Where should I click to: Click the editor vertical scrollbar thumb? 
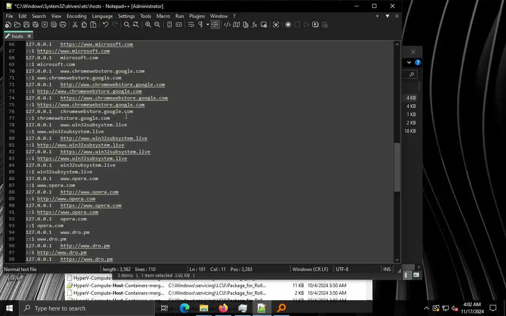click(x=397, y=167)
